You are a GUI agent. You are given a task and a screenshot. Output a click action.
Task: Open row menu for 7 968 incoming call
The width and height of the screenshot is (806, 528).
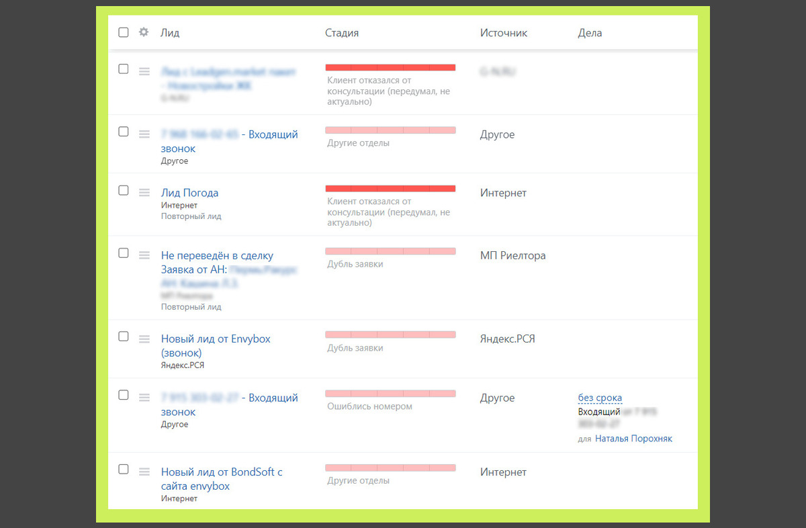[144, 134]
